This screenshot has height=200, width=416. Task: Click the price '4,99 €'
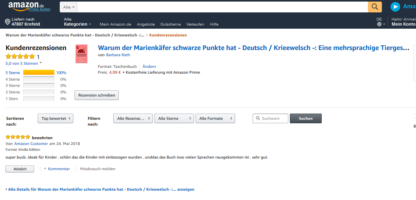(x=115, y=72)
